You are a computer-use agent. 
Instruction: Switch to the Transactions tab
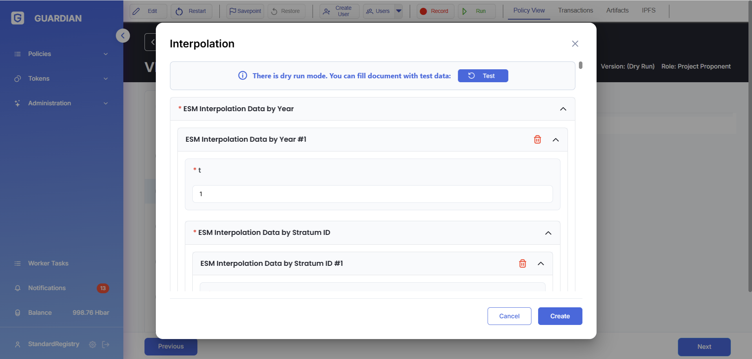(x=575, y=11)
